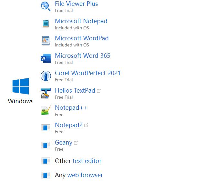The height and width of the screenshot is (182, 202).
Task: Click external link icon after Helios TextPad
Action: click(x=99, y=91)
